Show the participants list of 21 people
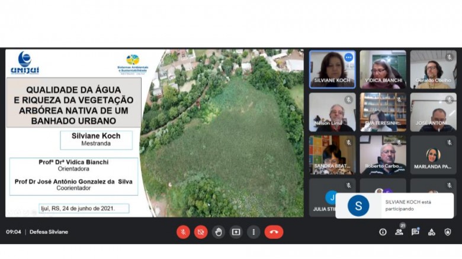The width and height of the screenshot is (462, 259). pyautogui.click(x=399, y=232)
